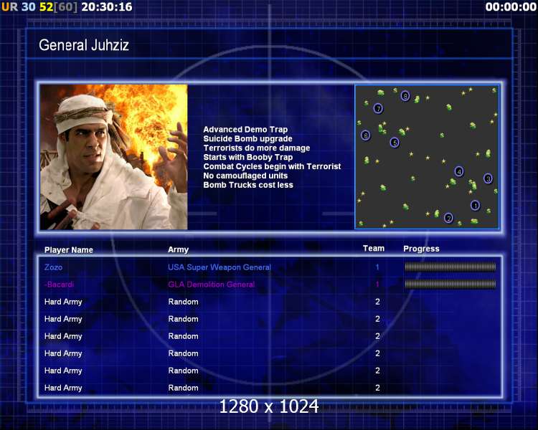The image size is (538, 430).
Task: Click the "Player Name" column header
Action: [x=69, y=250]
